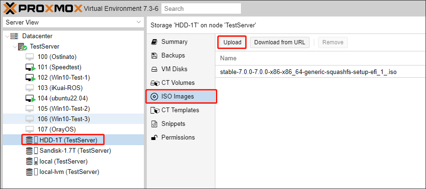Image resolution: width=426 pixels, height=189 pixels.
Task: Open the Snippets file icon
Action: [154, 124]
